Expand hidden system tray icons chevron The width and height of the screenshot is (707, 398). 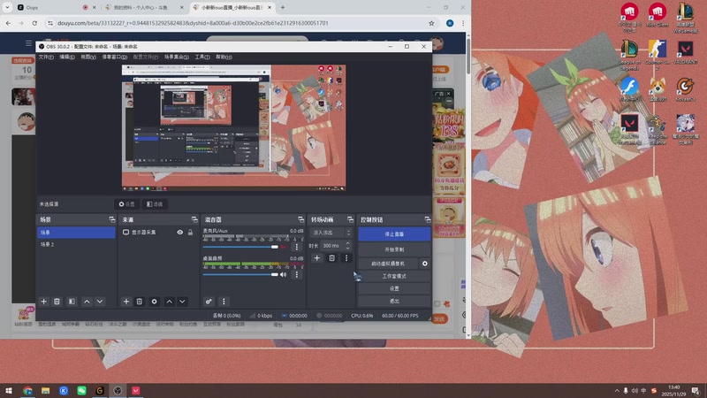[x=617, y=390]
